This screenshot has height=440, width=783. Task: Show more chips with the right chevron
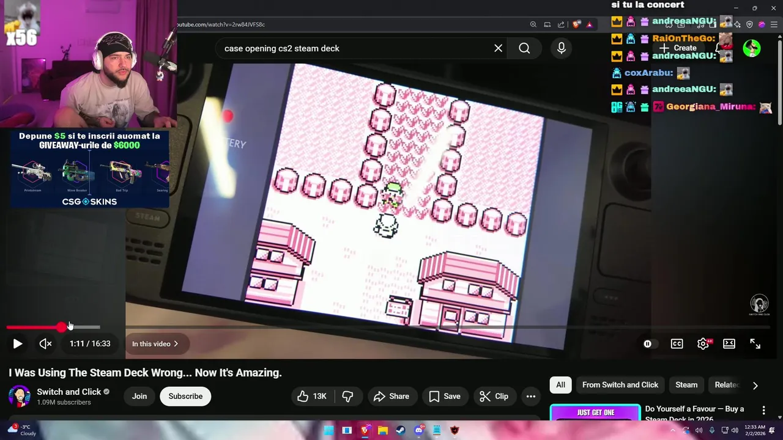755,386
